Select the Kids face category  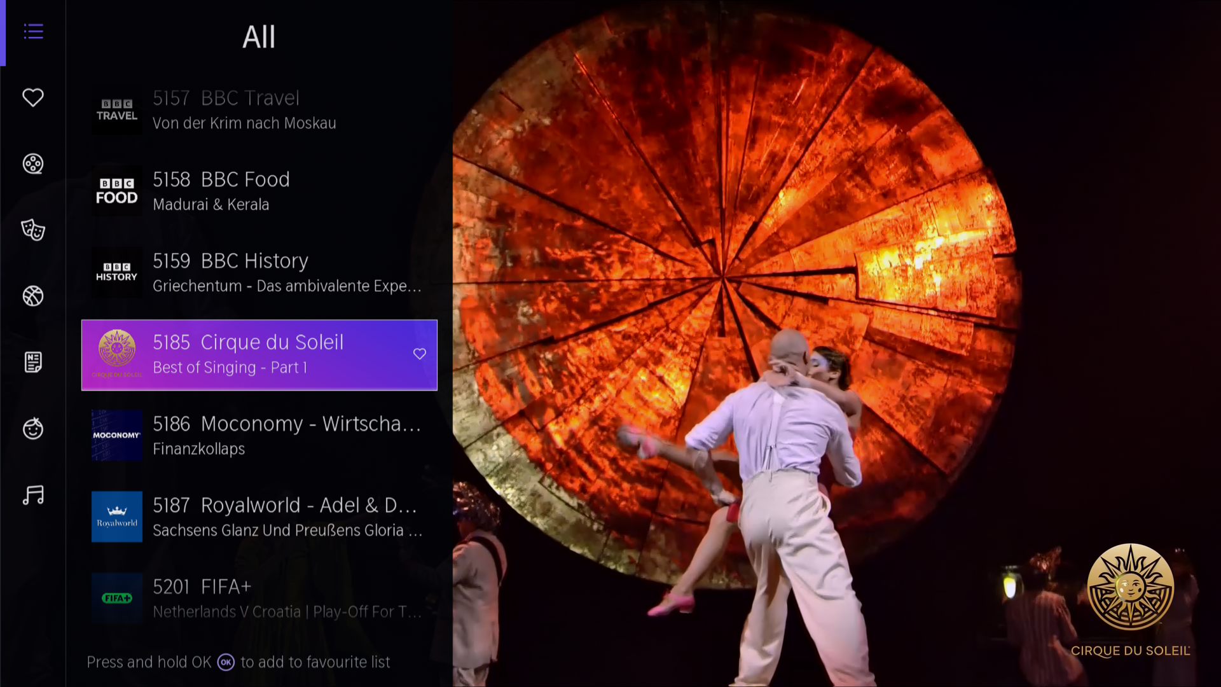click(33, 429)
